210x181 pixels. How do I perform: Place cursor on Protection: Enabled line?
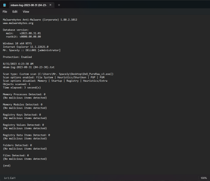17,57
